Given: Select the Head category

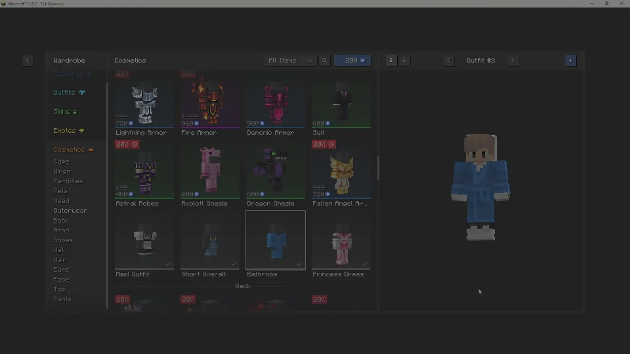Looking at the screenshot, I should tap(61, 201).
